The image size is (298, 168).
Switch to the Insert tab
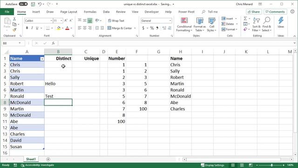click(x=36, y=12)
